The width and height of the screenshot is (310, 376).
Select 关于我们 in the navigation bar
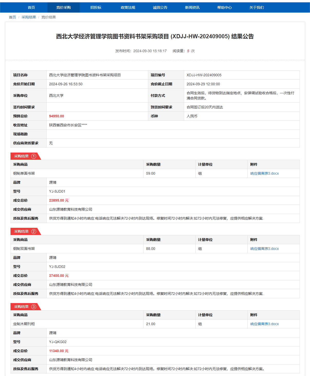(256, 7)
